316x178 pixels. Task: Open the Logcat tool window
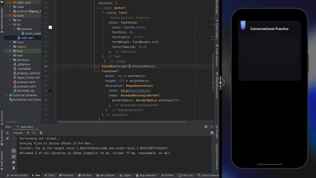(x=125, y=176)
